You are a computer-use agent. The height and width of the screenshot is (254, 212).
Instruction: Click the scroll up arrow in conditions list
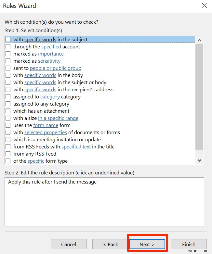click(200, 40)
